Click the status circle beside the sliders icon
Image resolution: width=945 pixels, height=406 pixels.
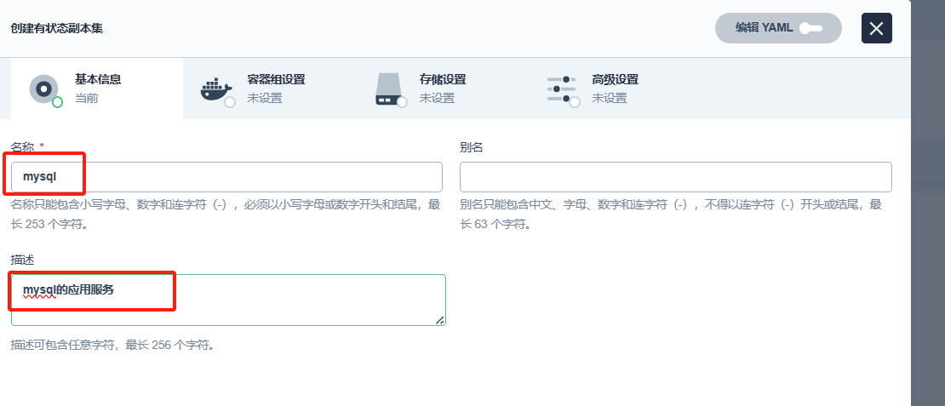(x=575, y=102)
